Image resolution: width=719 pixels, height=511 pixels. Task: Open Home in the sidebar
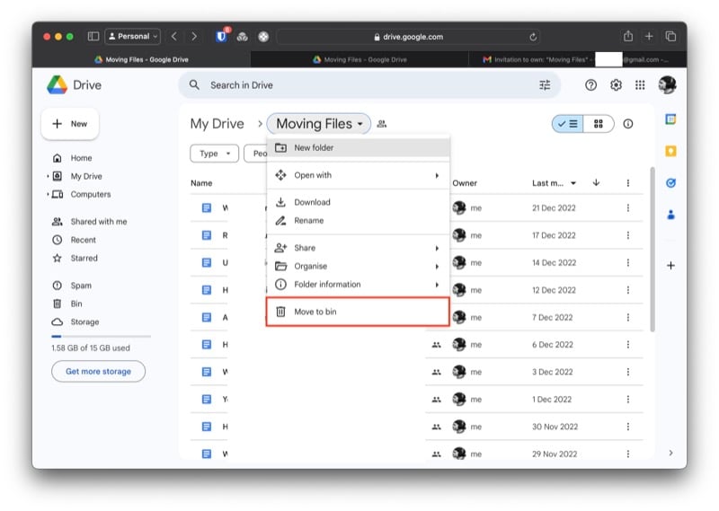[x=81, y=158]
